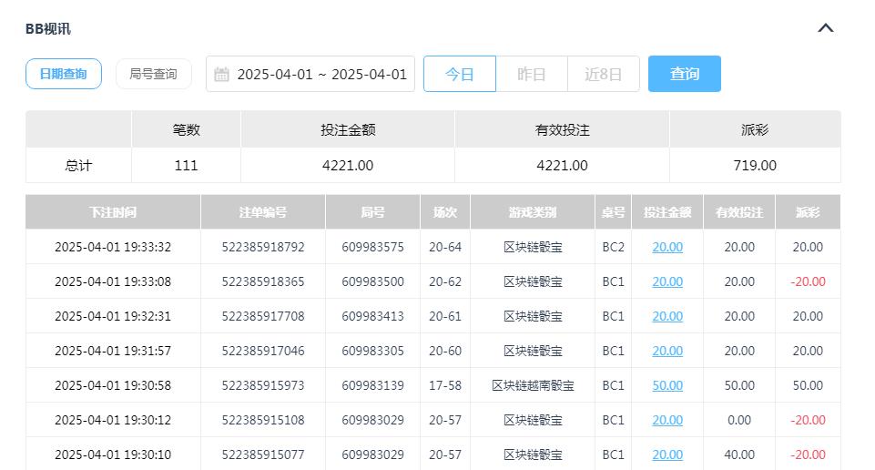The image size is (875, 470).
Task: Click the 区块链越南骰宝 game type cell
Action: tap(533, 385)
